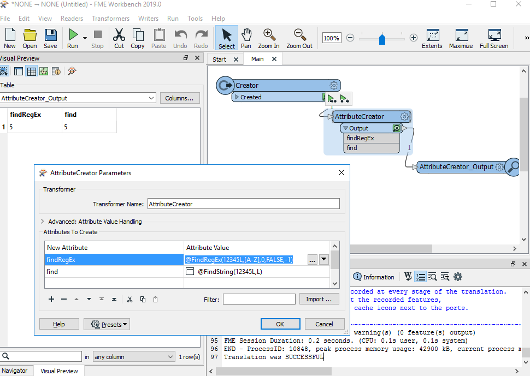The image size is (530, 376).
Task: Open the dropdown arrow for findRegEx value
Action: point(324,259)
